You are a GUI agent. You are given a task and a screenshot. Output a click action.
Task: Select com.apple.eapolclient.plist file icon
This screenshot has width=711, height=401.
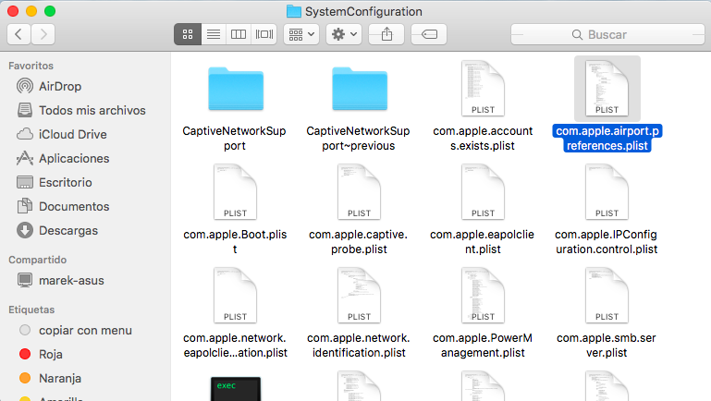(483, 191)
